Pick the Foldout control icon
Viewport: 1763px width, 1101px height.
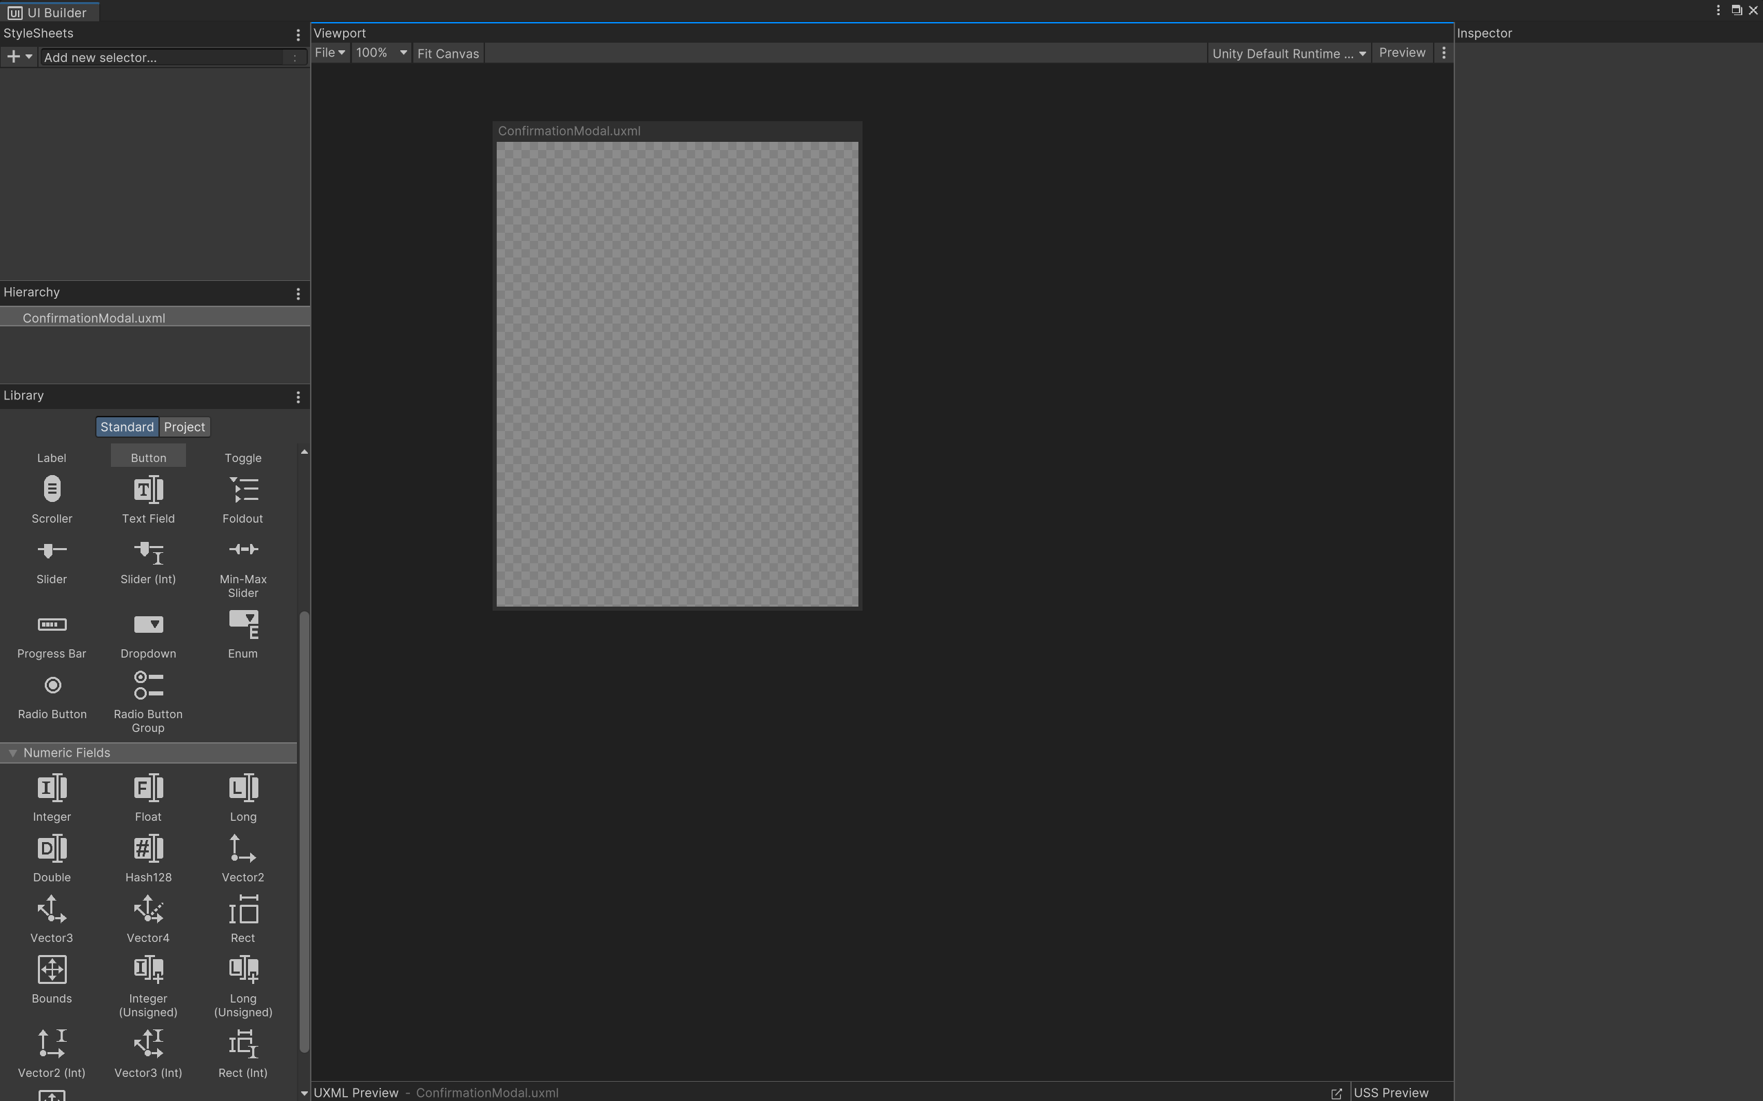(x=243, y=490)
